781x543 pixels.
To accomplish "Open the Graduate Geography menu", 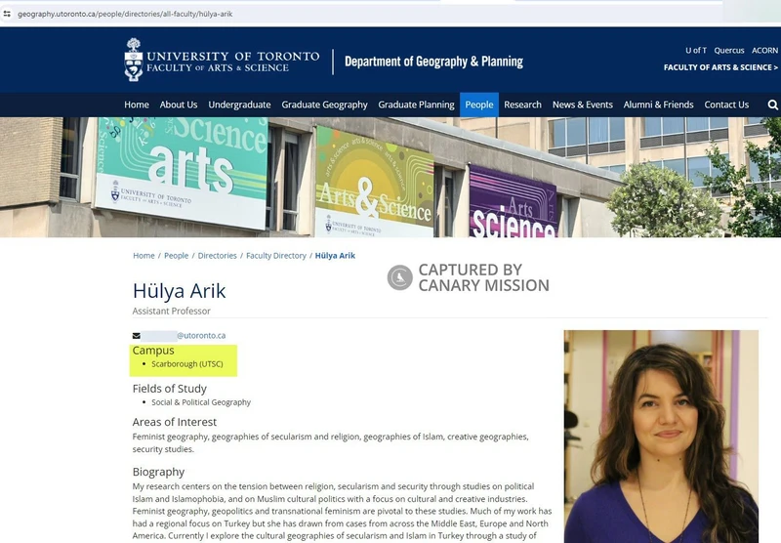I will [324, 104].
